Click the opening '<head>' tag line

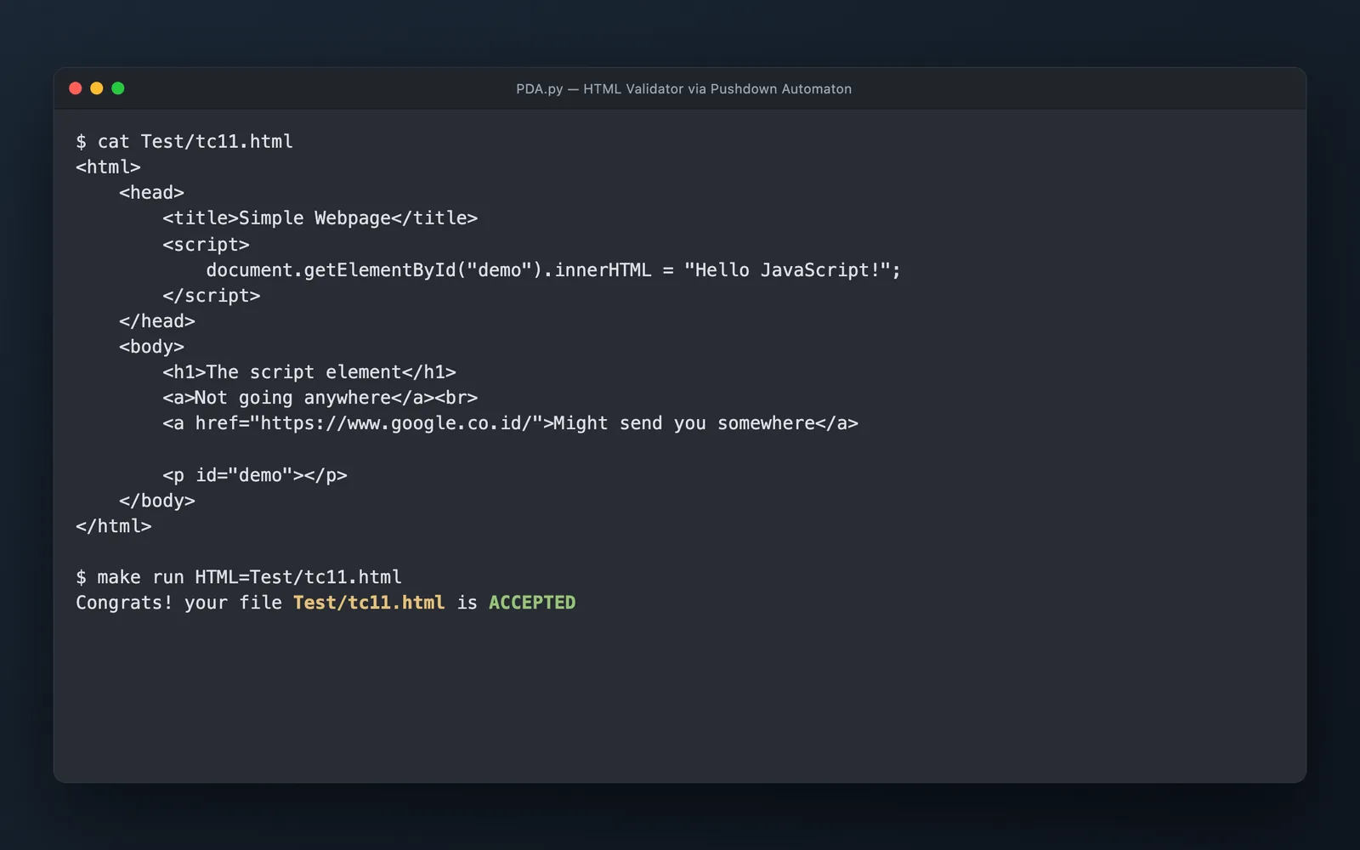(x=151, y=192)
